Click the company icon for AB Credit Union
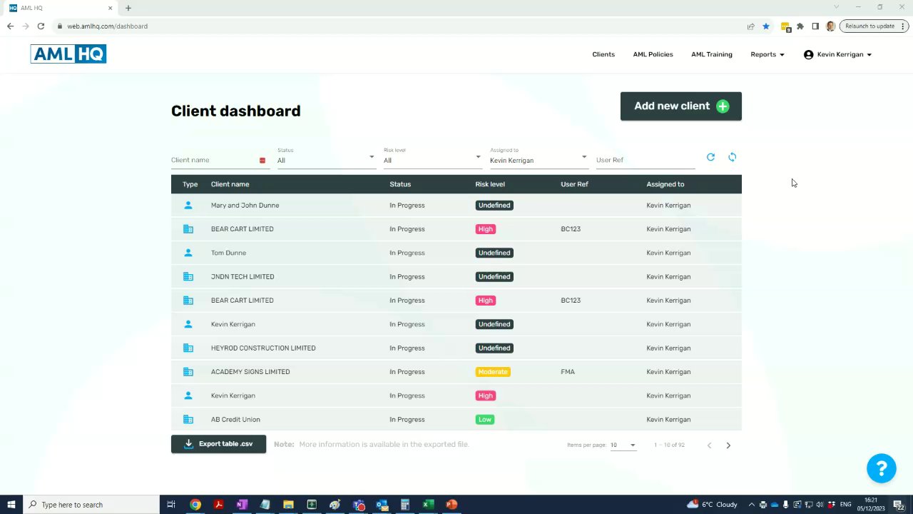The image size is (913, 514). (188, 419)
